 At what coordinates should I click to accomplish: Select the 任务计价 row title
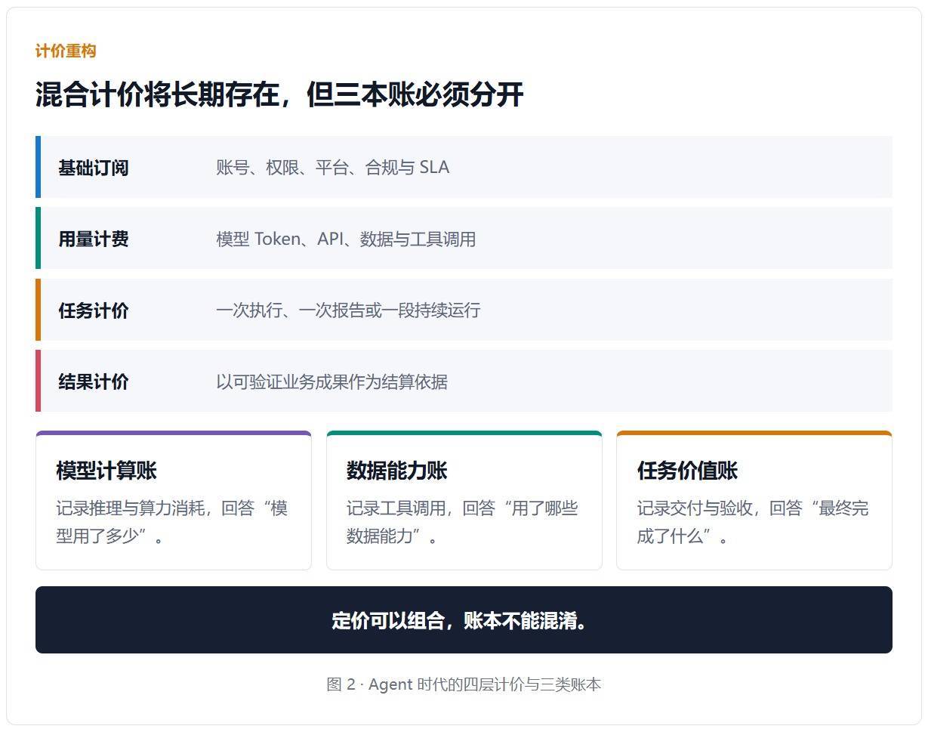click(x=94, y=310)
